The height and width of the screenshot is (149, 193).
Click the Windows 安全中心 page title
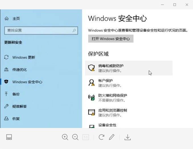coord(118,18)
